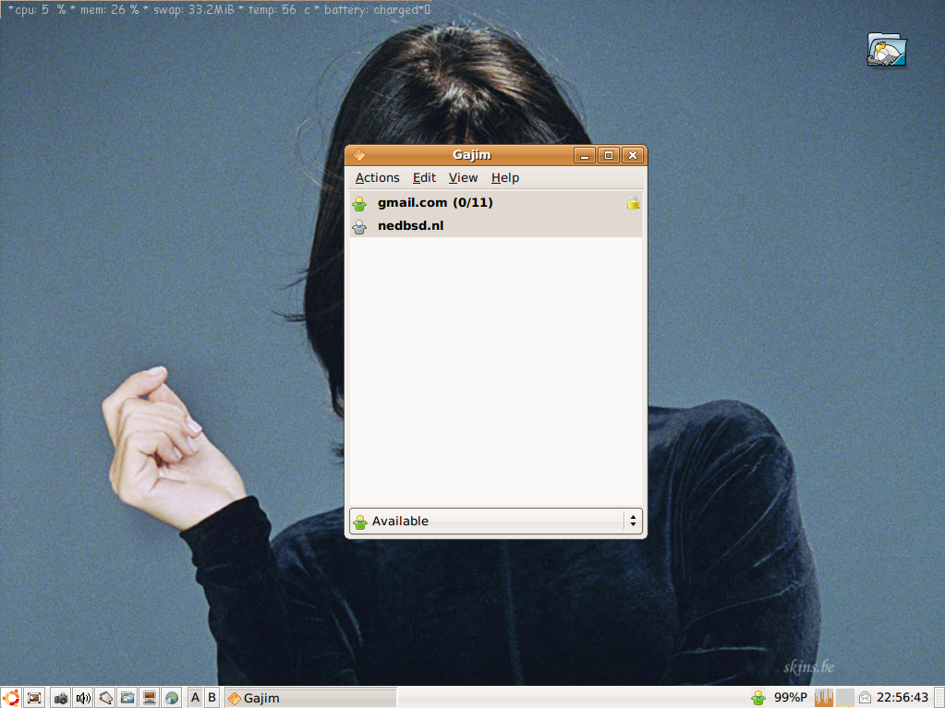Open the View menu in Gajim
Viewport: 945px width, 708px height.
[463, 177]
